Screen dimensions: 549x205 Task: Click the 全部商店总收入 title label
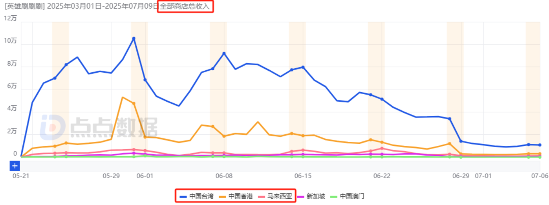[x=185, y=7]
